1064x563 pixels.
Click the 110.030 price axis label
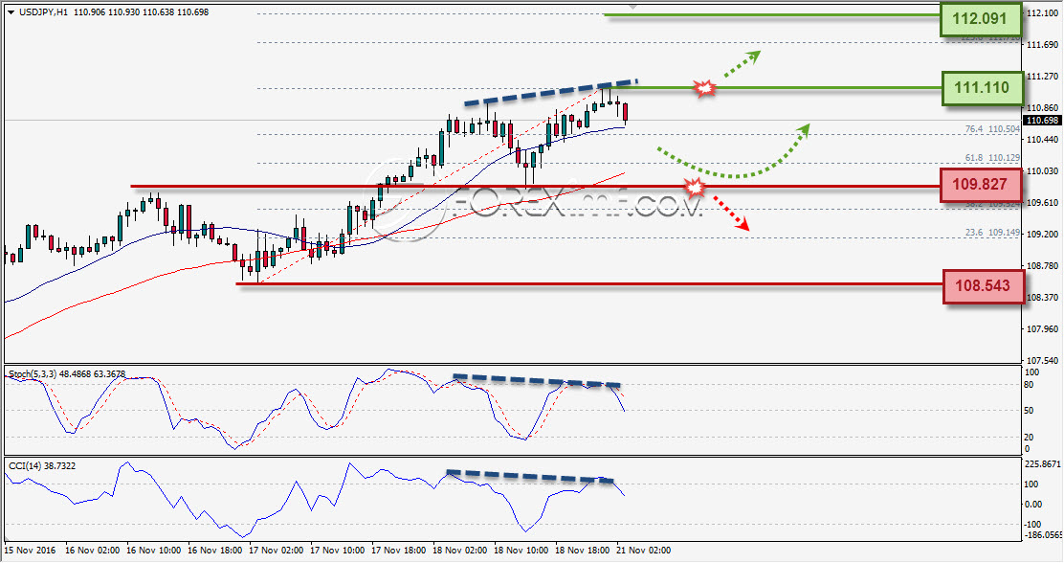(1043, 171)
